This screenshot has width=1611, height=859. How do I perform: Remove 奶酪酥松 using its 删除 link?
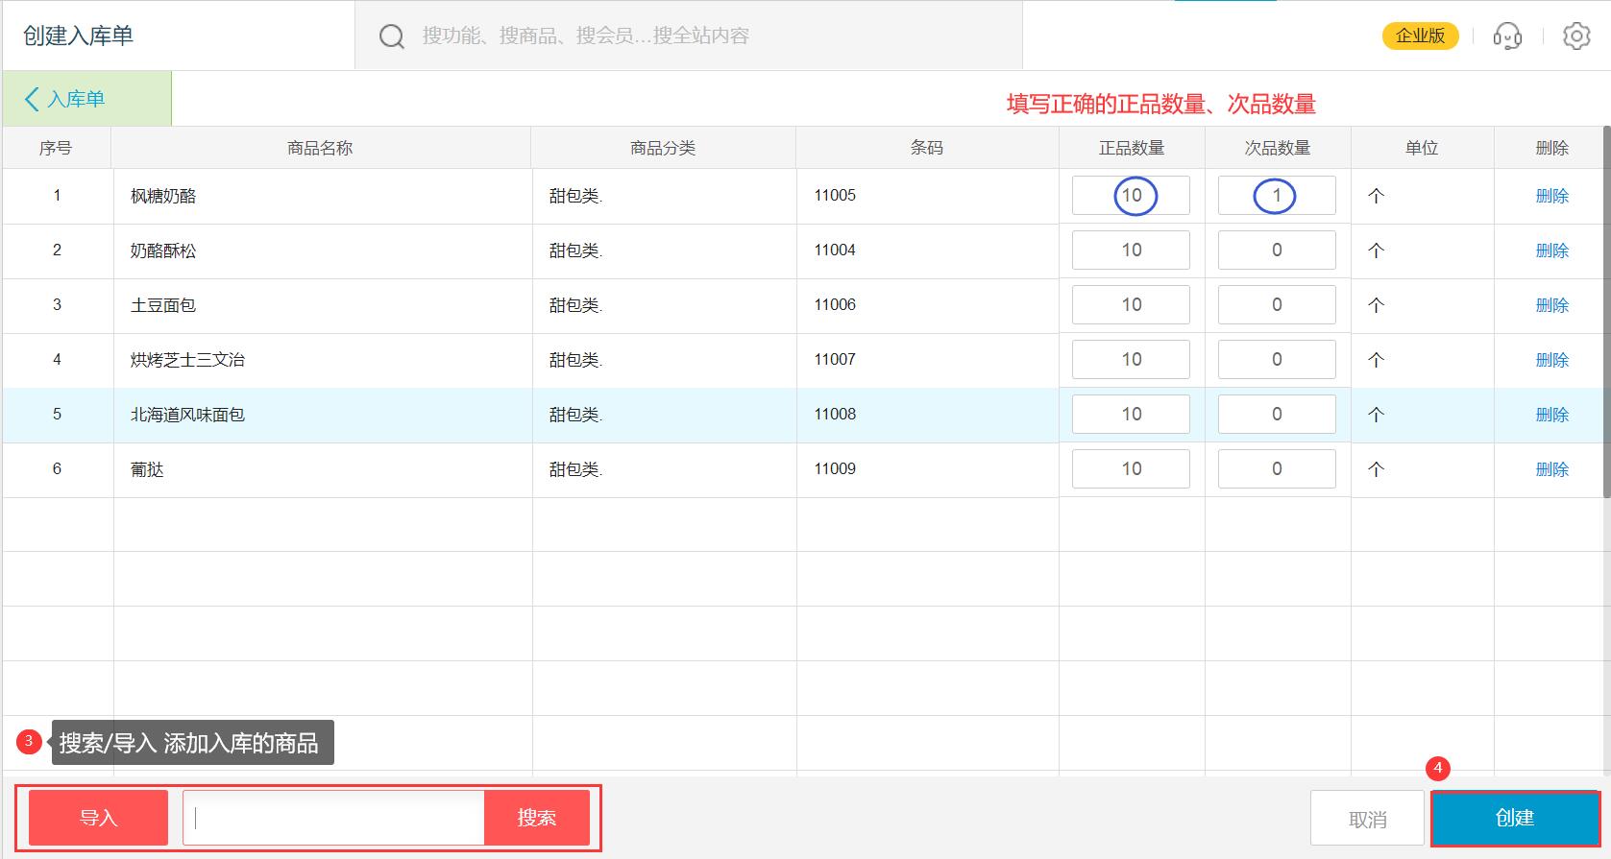(x=1551, y=251)
